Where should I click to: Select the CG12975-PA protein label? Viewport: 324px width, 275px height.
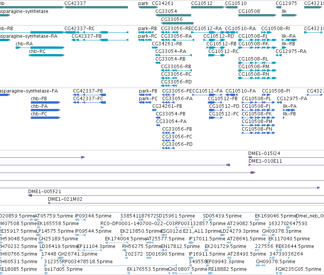292,99
